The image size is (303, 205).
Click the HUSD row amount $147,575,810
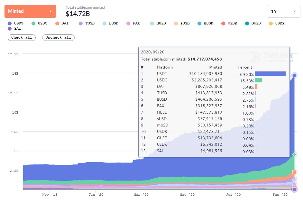point(209,112)
